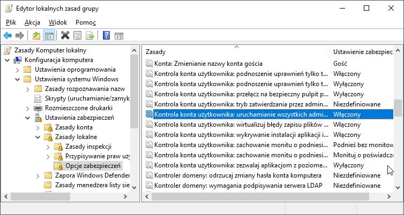Expand the Zasady rozpoznawania nazw node

click(x=28, y=89)
